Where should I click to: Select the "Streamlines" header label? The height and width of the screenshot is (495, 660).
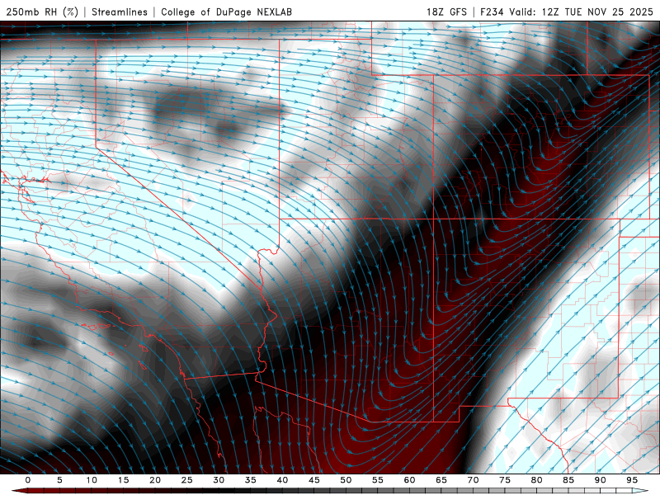pos(120,12)
